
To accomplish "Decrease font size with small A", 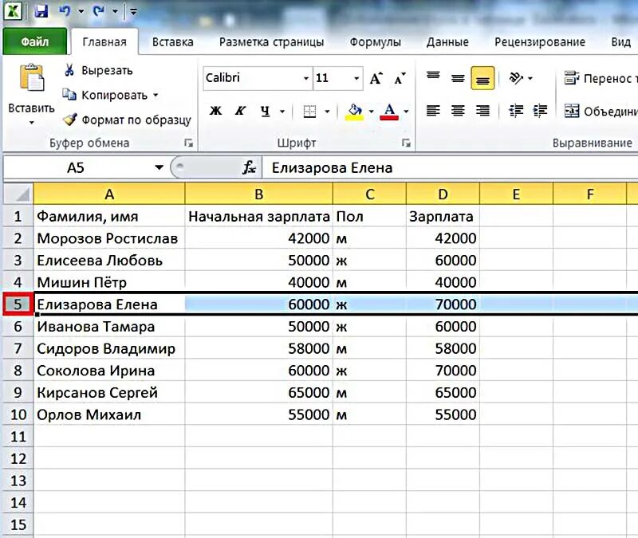I will coord(400,78).
